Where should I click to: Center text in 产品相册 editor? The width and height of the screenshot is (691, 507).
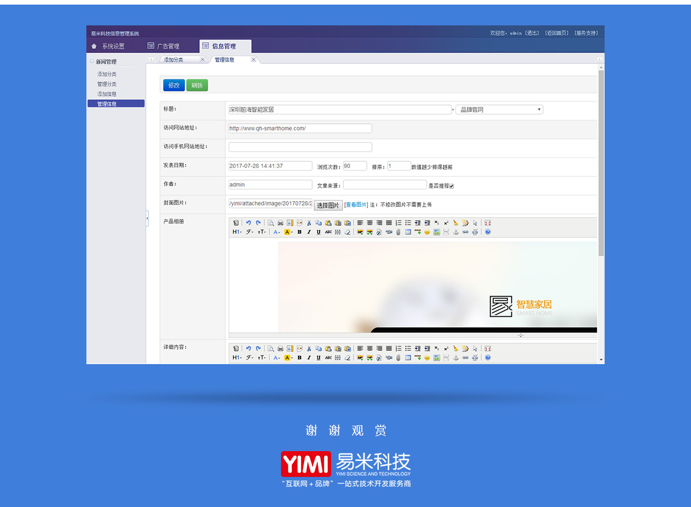pos(370,222)
